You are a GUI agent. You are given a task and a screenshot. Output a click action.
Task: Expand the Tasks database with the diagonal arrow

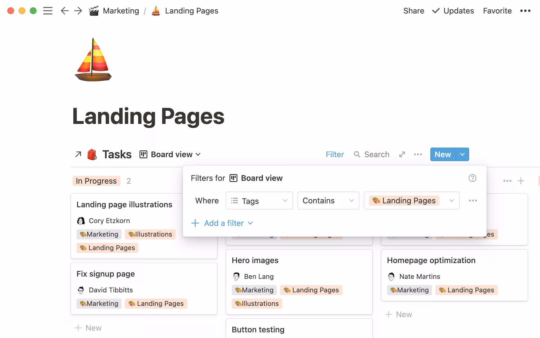[78, 154]
